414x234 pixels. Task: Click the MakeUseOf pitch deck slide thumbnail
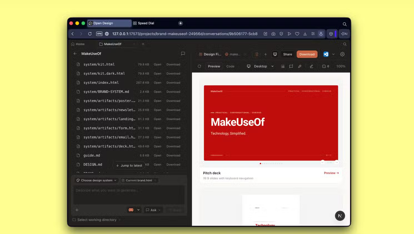[271, 123]
